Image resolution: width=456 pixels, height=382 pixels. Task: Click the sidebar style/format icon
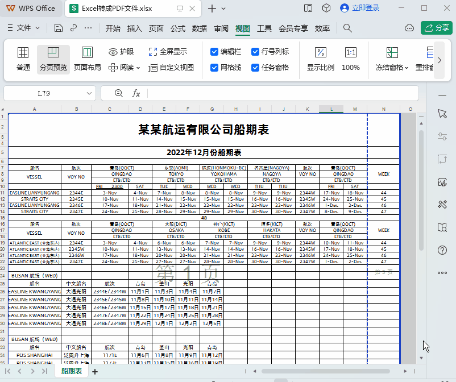442,182
